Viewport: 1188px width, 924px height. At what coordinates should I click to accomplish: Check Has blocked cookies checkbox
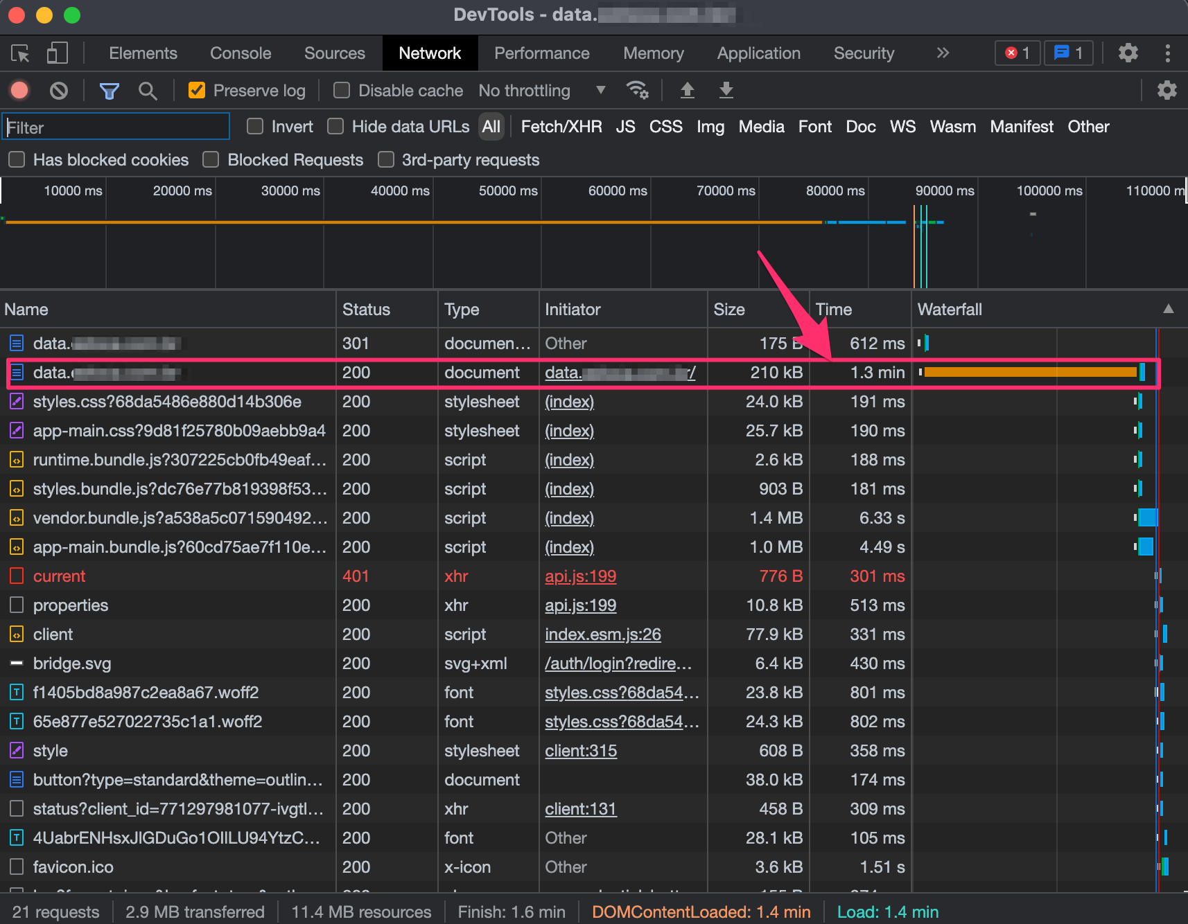(17, 159)
